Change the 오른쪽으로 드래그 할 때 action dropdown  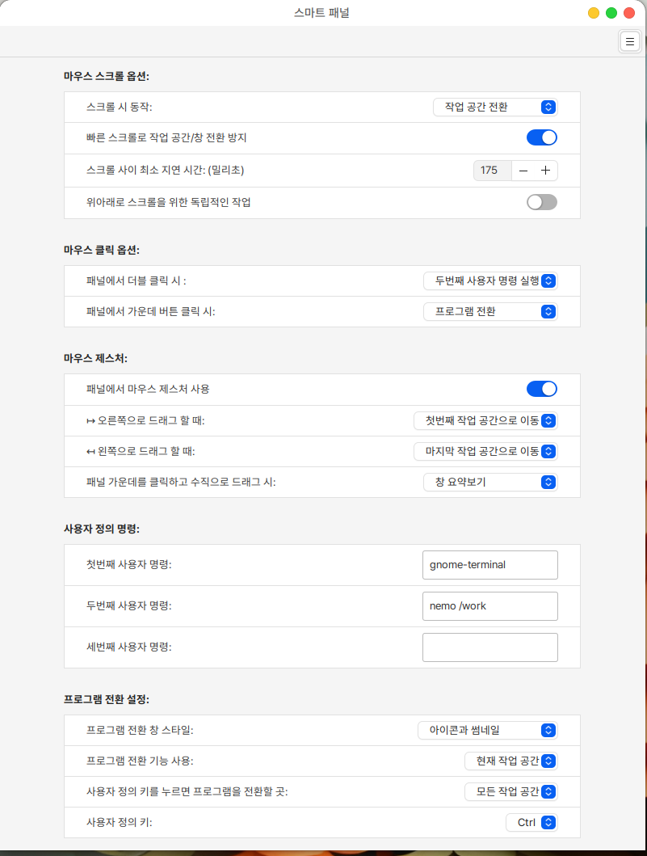pos(485,420)
